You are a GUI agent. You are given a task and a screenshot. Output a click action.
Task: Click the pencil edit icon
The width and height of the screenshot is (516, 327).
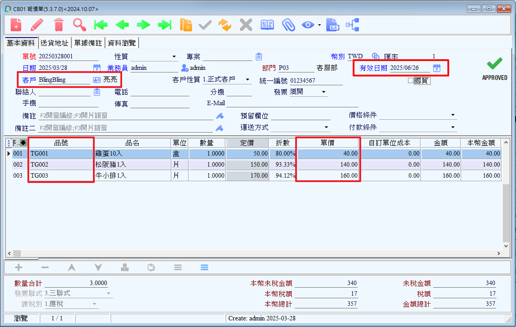point(37,25)
